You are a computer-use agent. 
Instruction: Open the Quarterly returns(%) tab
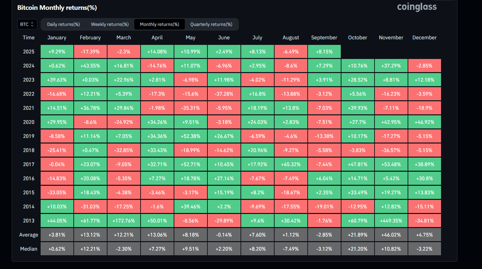(x=211, y=24)
